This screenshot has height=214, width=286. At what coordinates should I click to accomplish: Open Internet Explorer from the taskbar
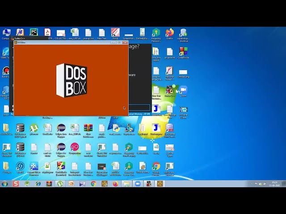[x=38, y=184]
